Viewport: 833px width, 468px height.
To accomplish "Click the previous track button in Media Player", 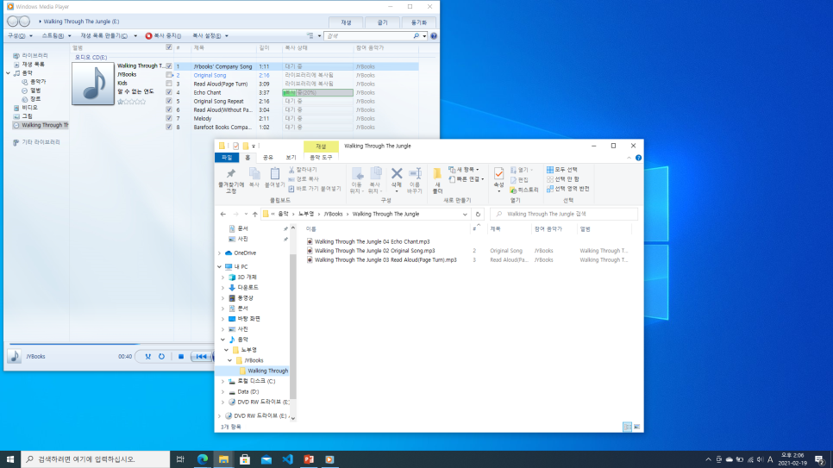I will pos(201,357).
